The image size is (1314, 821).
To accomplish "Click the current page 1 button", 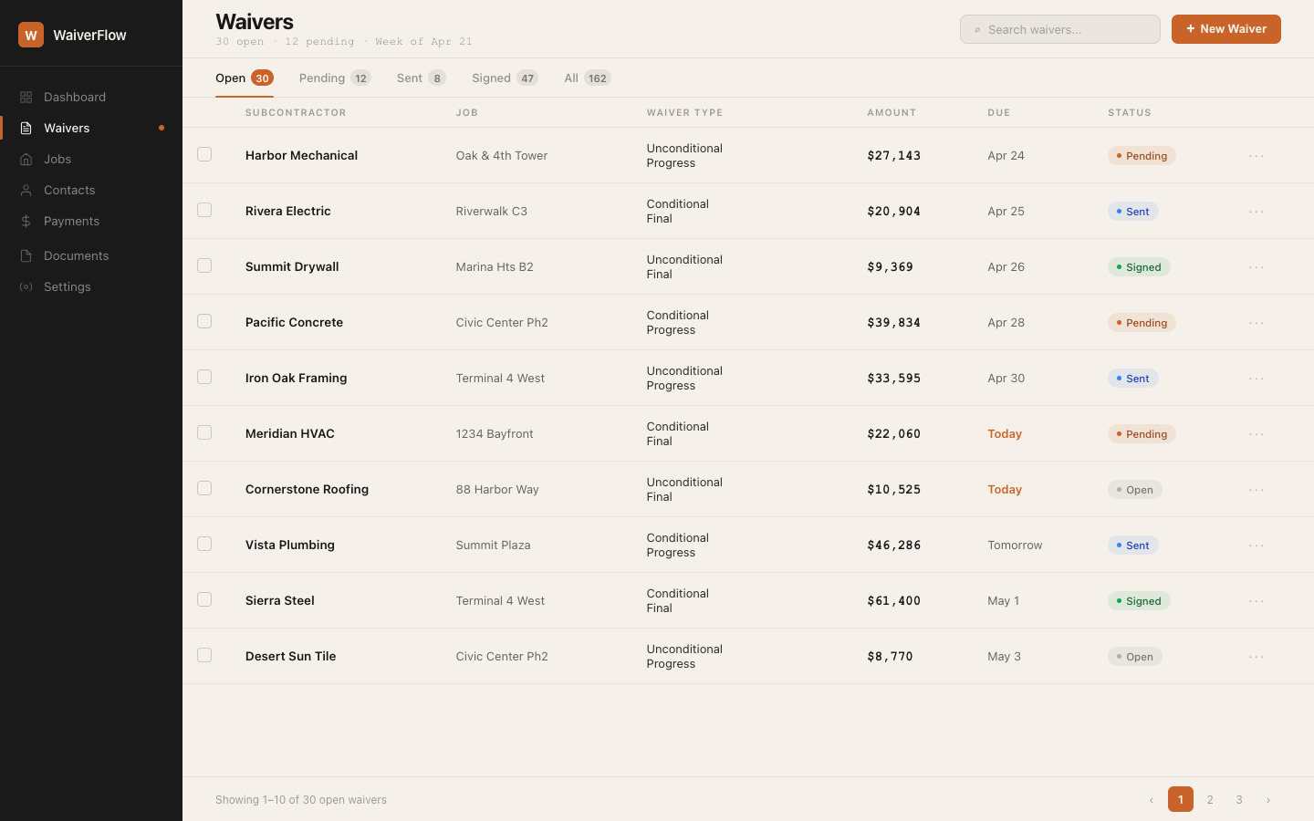I will tap(1181, 800).
